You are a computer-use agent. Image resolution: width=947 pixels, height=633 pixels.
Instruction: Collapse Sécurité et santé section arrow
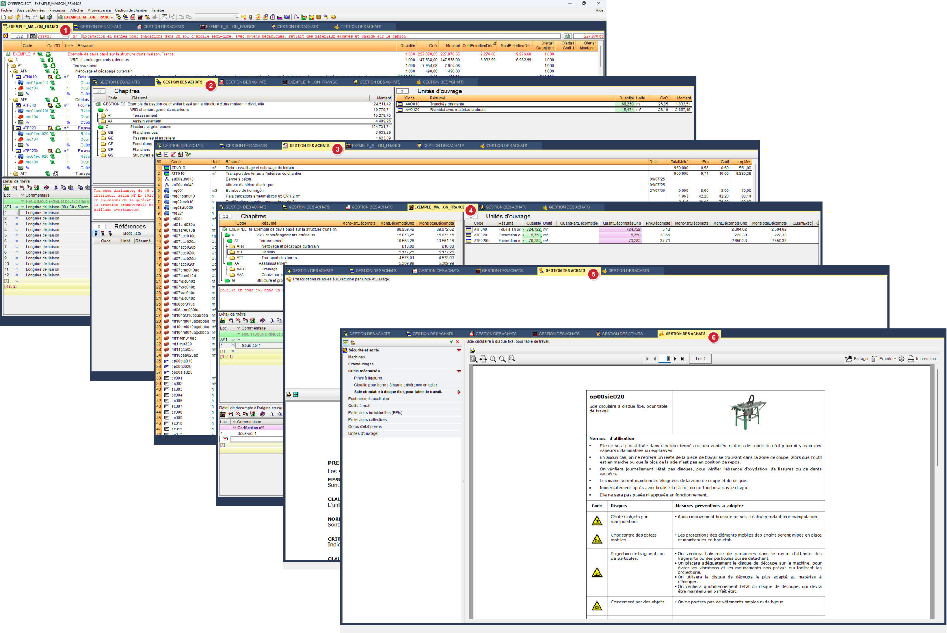tap(459, 350)
